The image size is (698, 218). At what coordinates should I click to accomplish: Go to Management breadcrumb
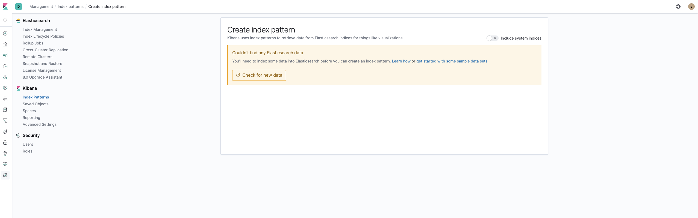[x=41, y=7]
